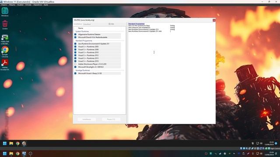Toggle Microsoft Visual J-Sharp 2.0 SE checkbox
Image resolution: width=280 pixels, height=157 pixels.
coord(75,73)
